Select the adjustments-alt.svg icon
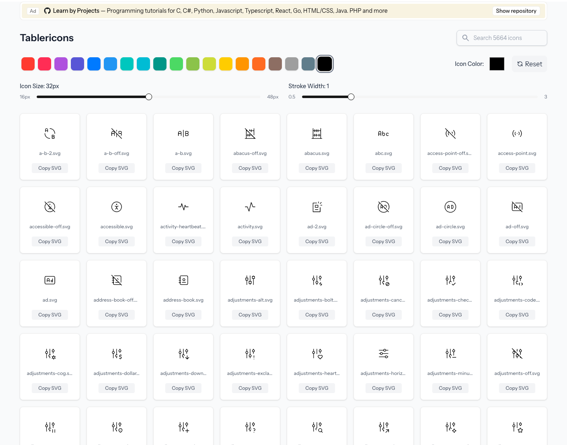 (x=250, y=280)
